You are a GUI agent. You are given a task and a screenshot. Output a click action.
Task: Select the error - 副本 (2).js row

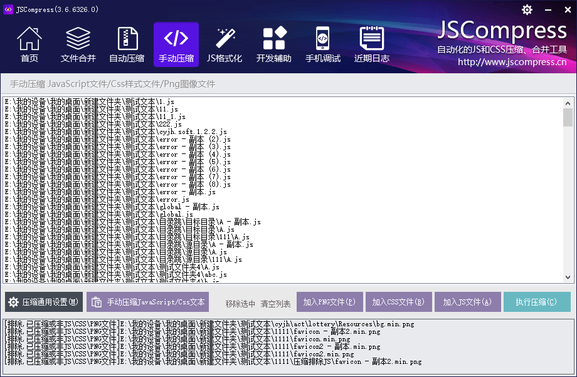[117, 139]
